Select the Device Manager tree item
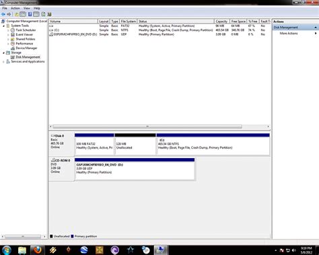This screenshot has height=255, width=319. click(x=26, y=48)
